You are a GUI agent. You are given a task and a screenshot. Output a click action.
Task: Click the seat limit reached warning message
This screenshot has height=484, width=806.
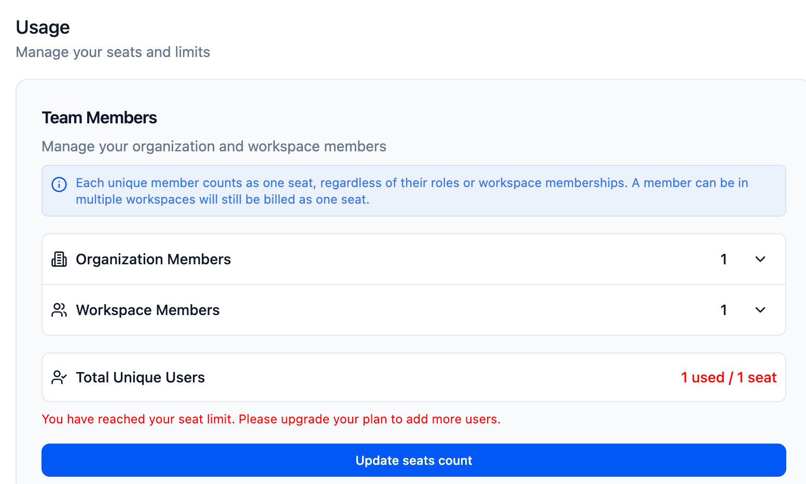tap(271, 419)
